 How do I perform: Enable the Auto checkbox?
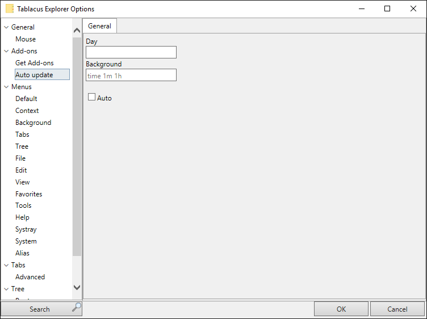[x=91, y=97]
